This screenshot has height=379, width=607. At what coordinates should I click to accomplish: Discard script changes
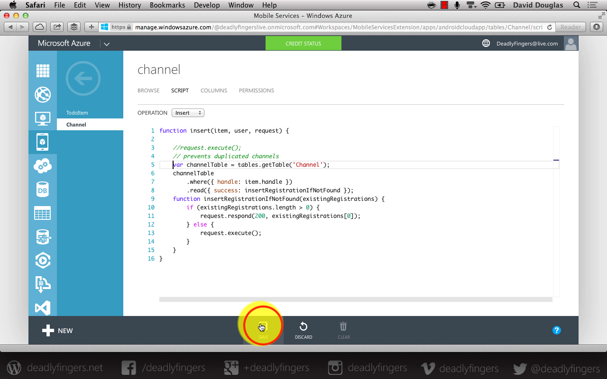303,330
